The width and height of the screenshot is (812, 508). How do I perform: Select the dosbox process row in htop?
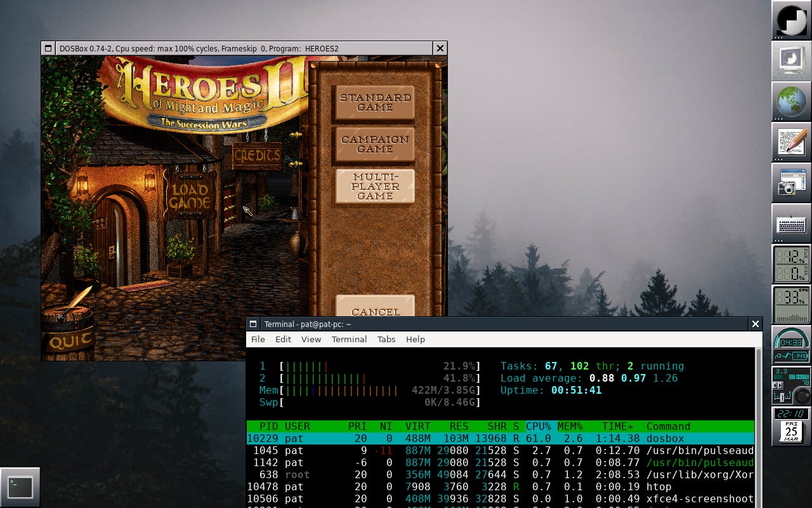click(x=501, y=438)
